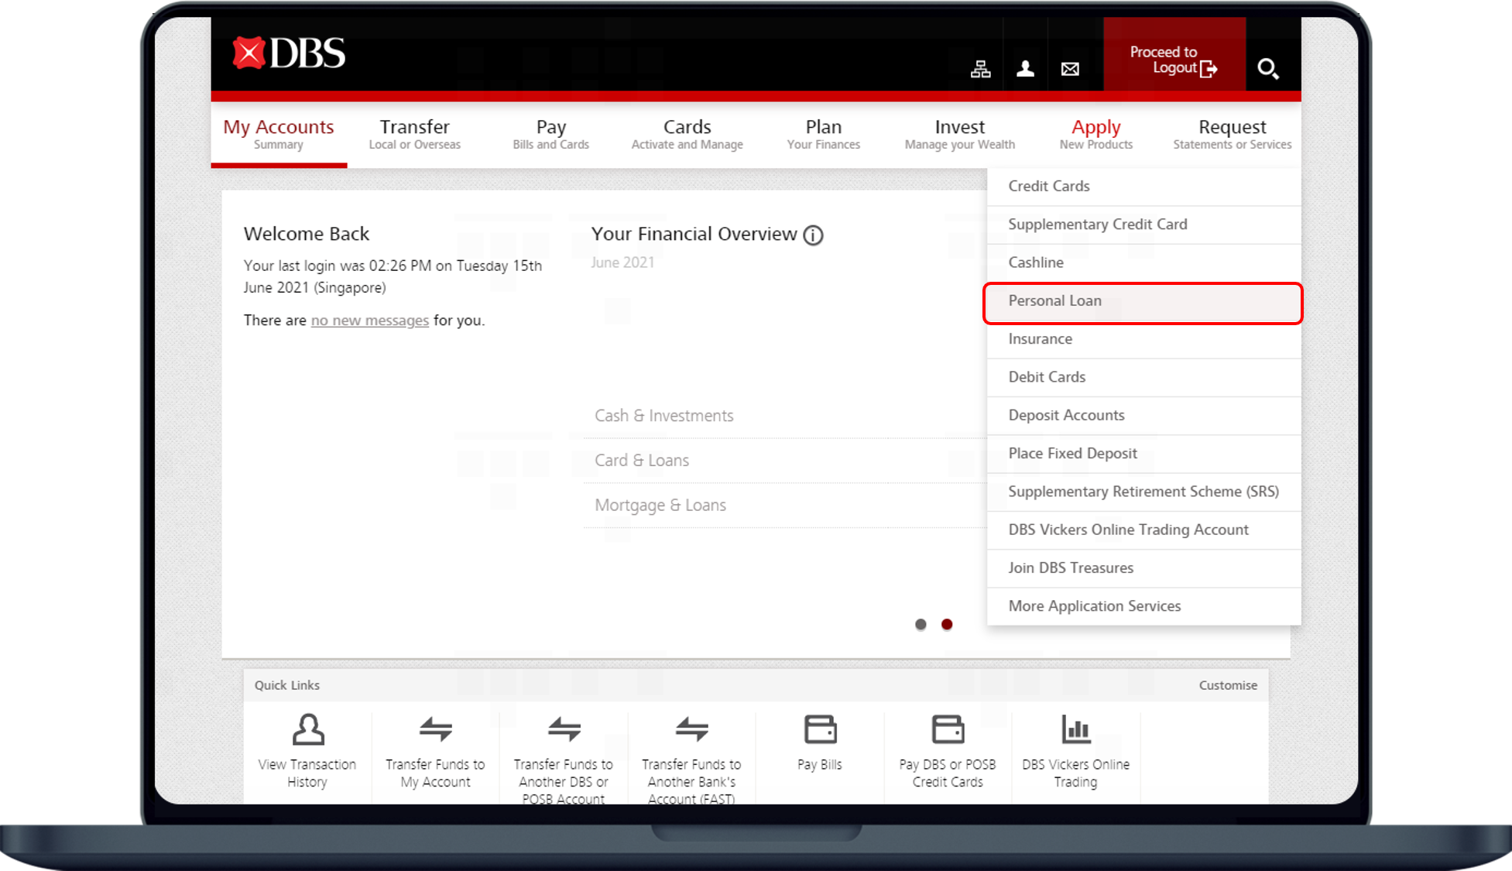Image resolution: width=1512 pixels, height=871 pixels.
Task: Expand the Cash & Investments section
Action: tap(663, 416)
